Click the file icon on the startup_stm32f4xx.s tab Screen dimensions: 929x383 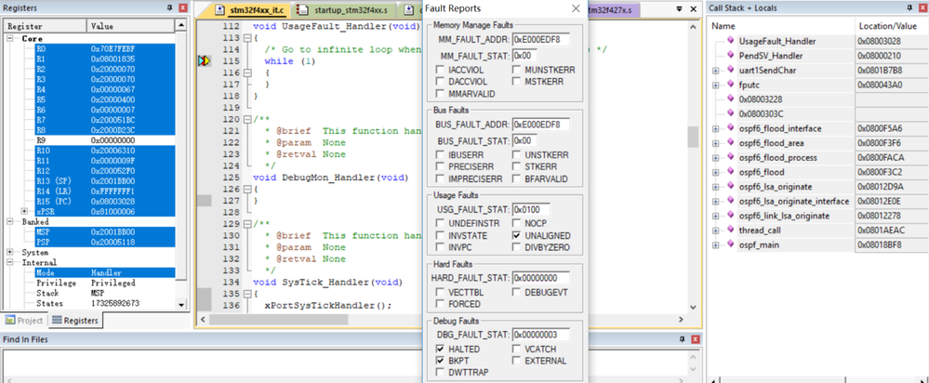pos(303,9)
